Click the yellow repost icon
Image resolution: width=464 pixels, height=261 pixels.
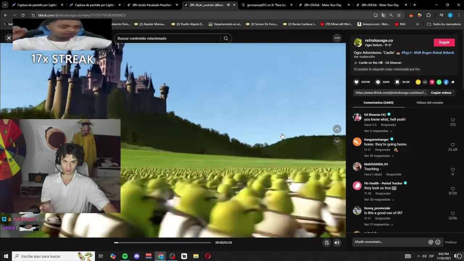tap(418, 82)
